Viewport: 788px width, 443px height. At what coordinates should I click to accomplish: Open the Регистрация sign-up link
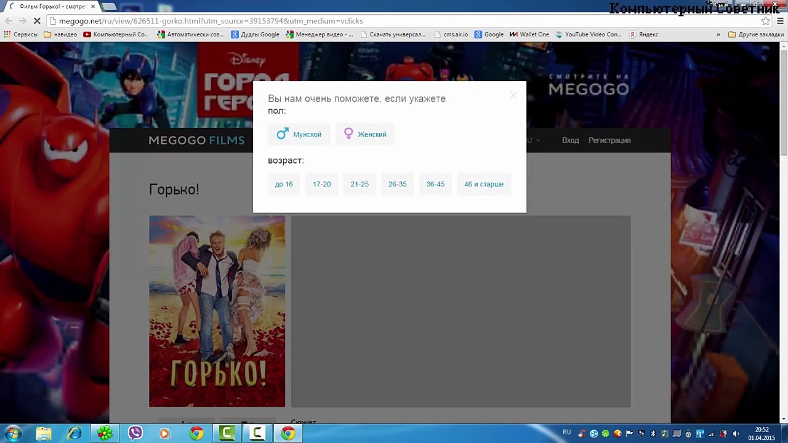[609, 140]
